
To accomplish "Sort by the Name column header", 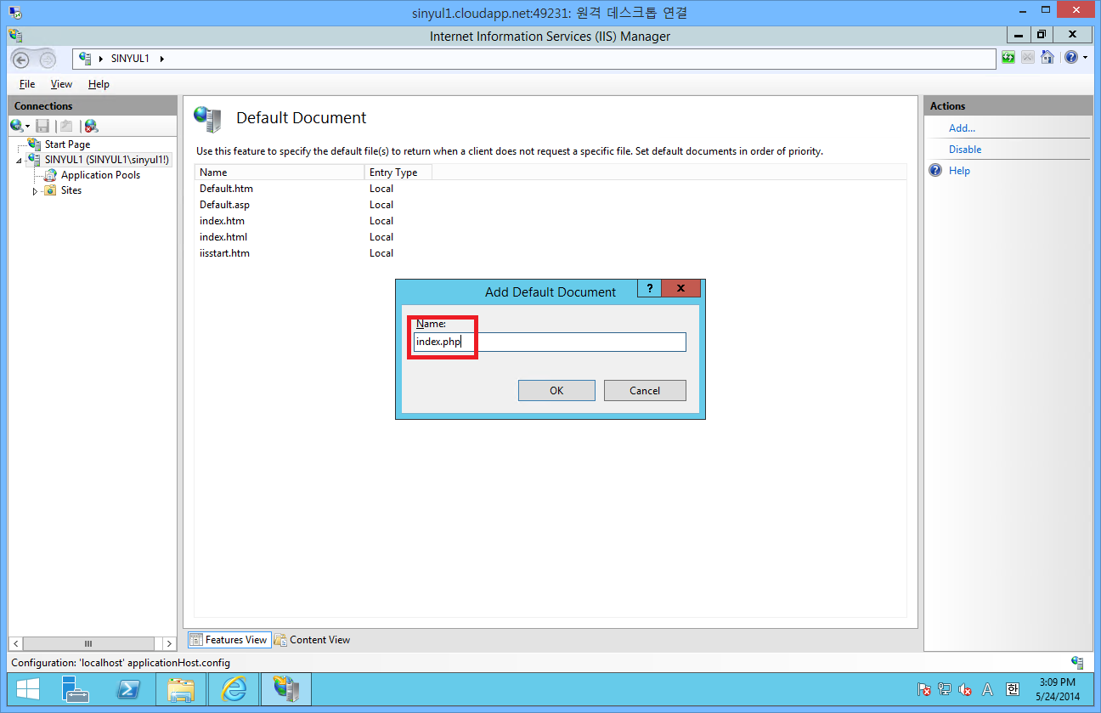I will pos(279,173).
